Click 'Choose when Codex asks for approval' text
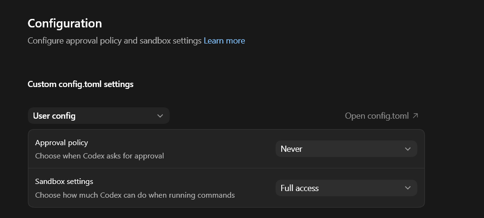484x218 pixels. 99,156
